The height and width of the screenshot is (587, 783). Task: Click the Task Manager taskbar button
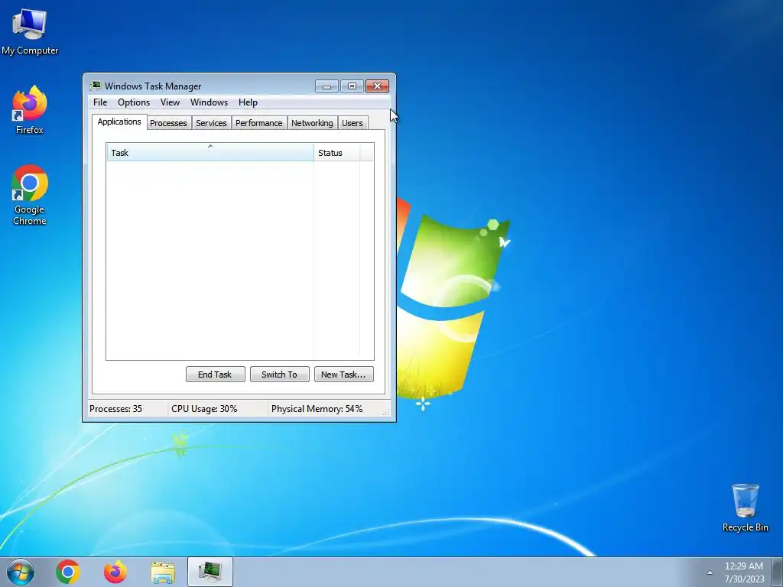tap(210, 572)
